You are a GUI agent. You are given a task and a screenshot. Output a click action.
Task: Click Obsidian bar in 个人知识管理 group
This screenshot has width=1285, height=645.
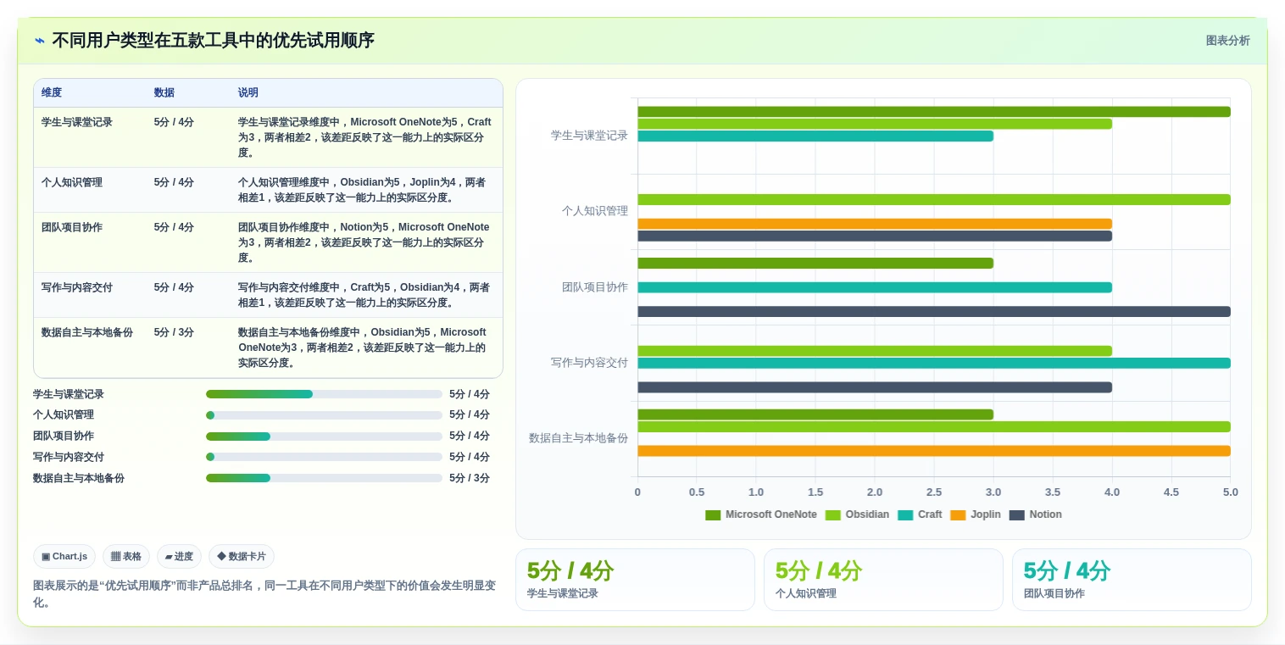point(934,199)
